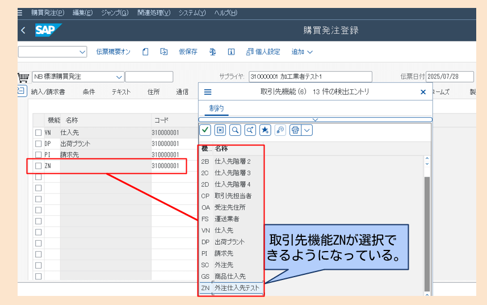487x305 pixels.
Task: Click the shopping cart icon
Action: tap(24, 77)
